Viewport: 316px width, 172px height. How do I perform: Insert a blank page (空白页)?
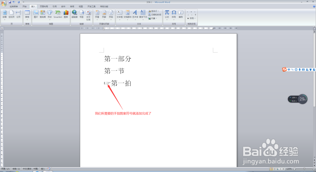tap(11, 14)
